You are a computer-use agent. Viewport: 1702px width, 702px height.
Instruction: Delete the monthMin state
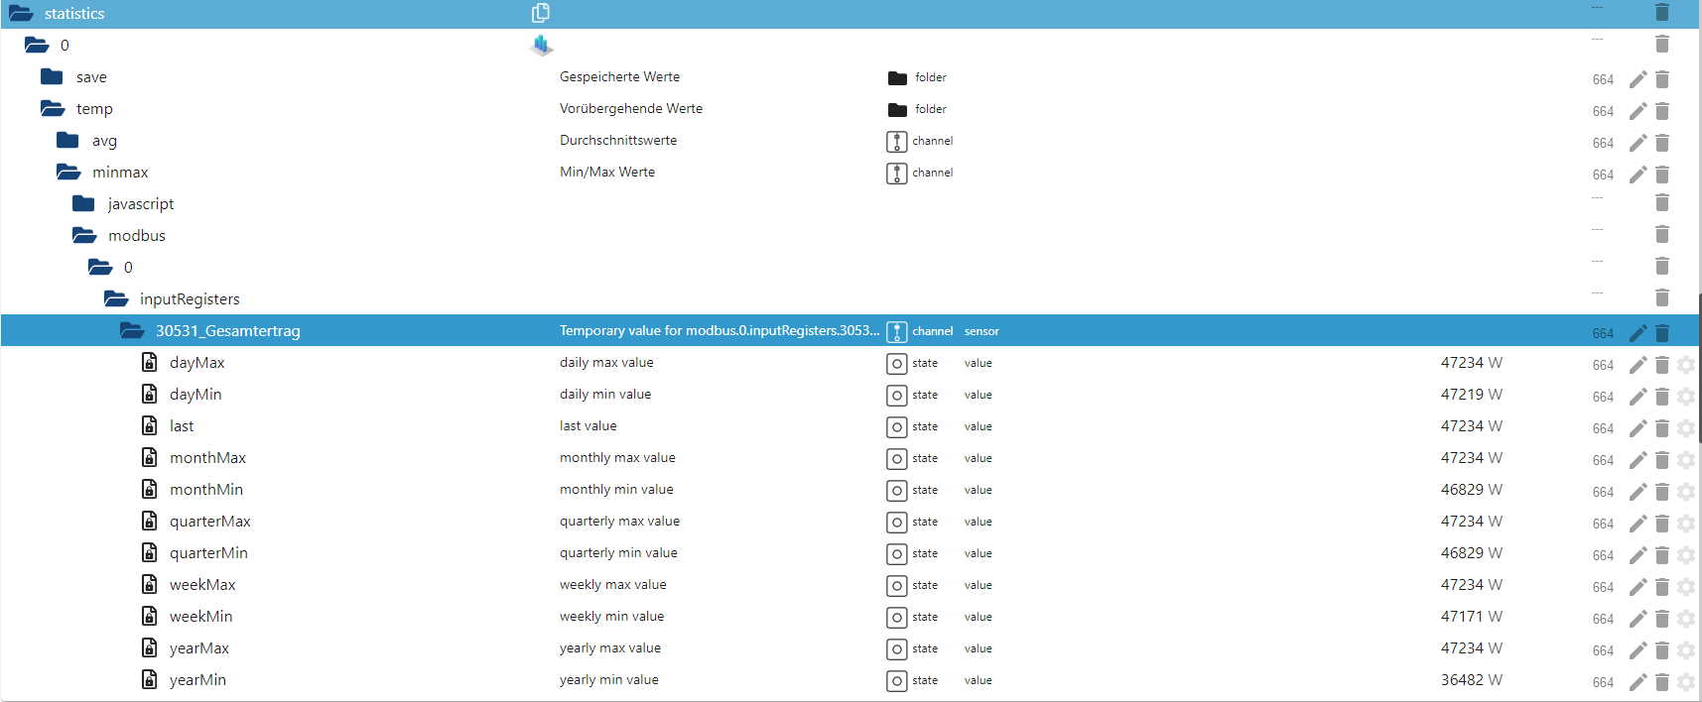click(1662, 492)
